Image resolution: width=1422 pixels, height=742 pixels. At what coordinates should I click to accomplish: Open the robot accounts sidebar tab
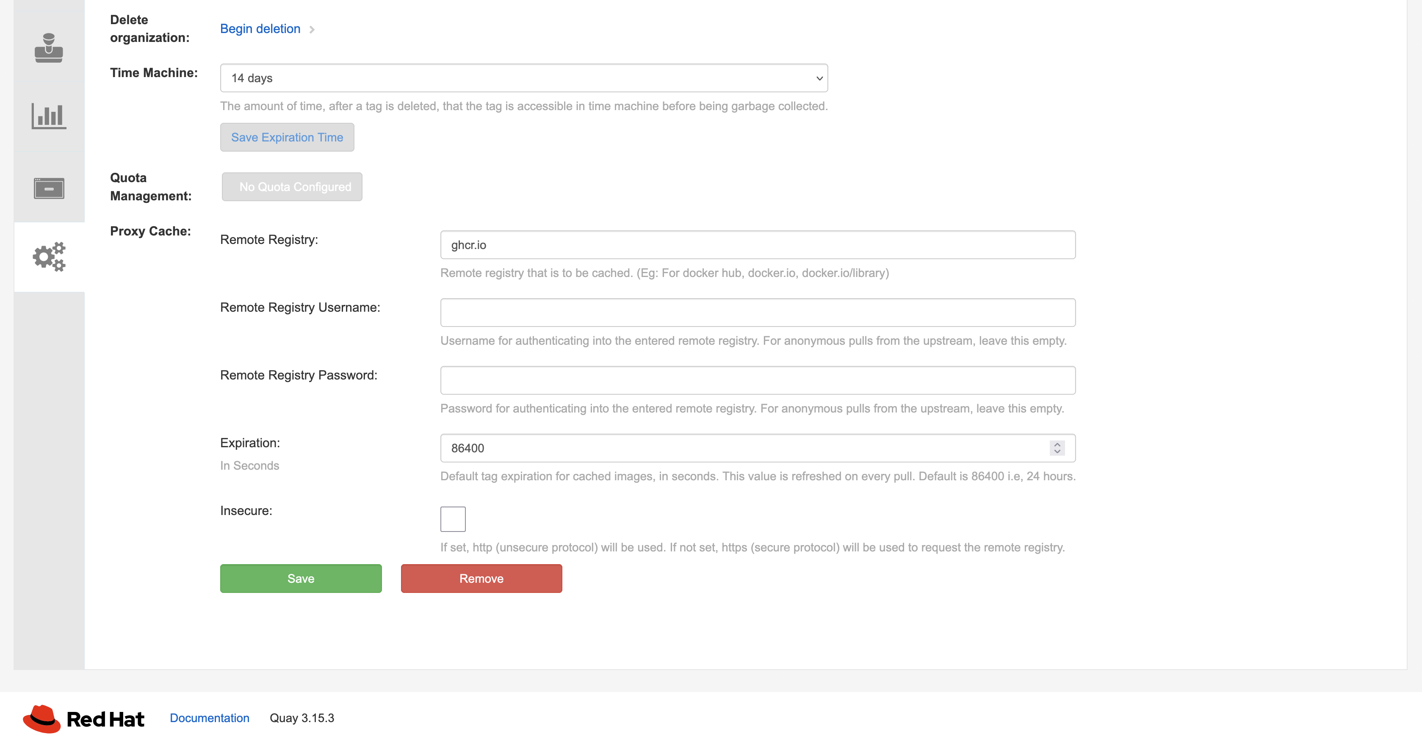[x=49, y=47]
